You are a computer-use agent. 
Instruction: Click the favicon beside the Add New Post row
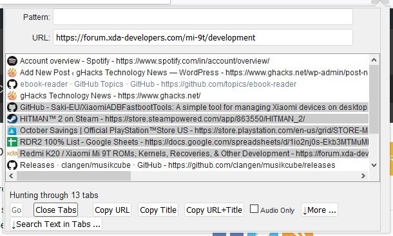[12, 73]
